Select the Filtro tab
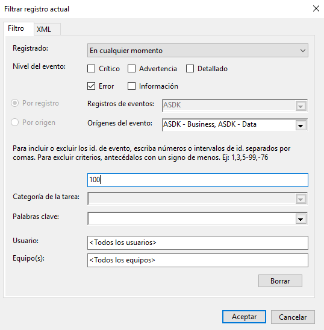This screenshot has width=324, height=330. pyautogui.click(x=19, y=28)
